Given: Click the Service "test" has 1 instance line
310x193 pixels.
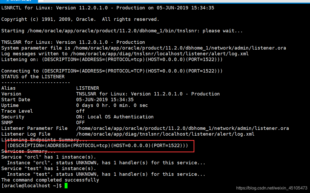Looking at the screenshot, I should tap(49, 168).
